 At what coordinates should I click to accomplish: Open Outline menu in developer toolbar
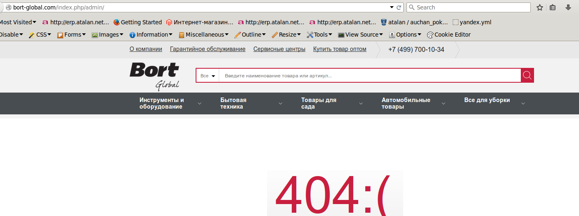pos(250,35)
